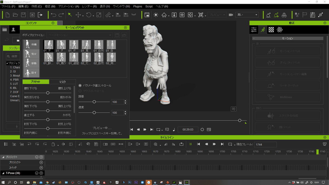Select the 気分 motion category button
The height and width of the screenshot is (185, 329).
(31, 54)
